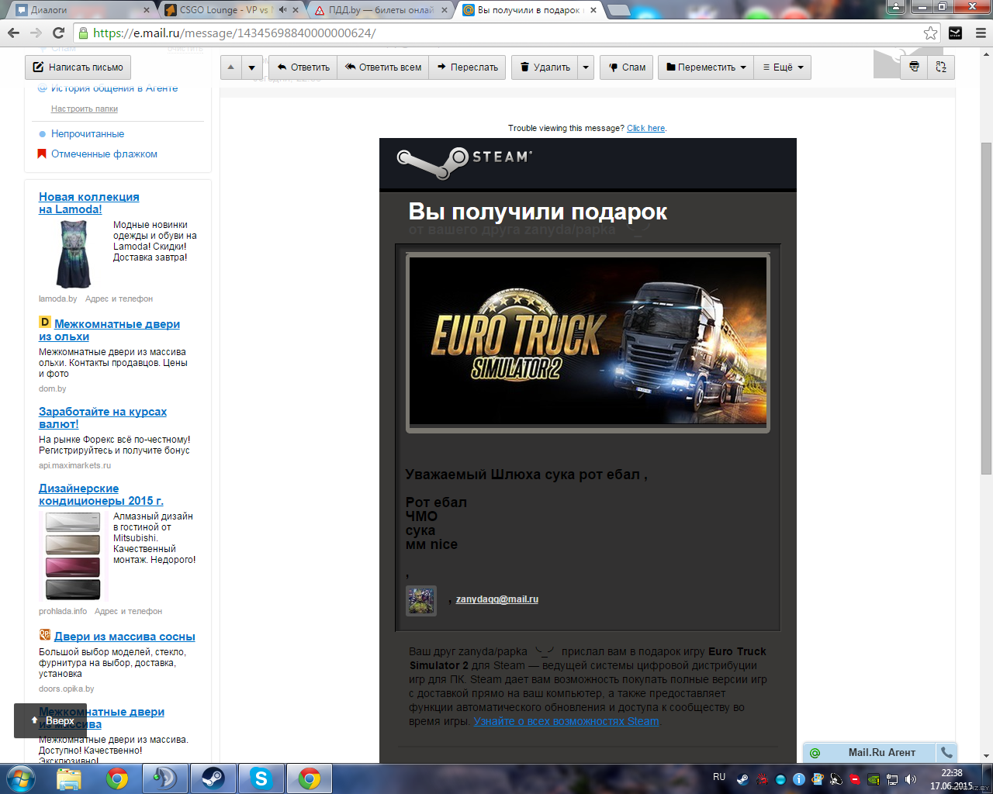Go to previous message with up arrow
This screenshot has width=993, height=794.
point(230,67)
